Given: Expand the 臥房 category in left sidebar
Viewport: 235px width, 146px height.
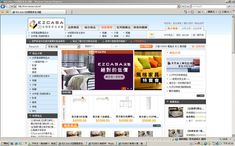Looking at the screenshot, I should tap(43, 98).
